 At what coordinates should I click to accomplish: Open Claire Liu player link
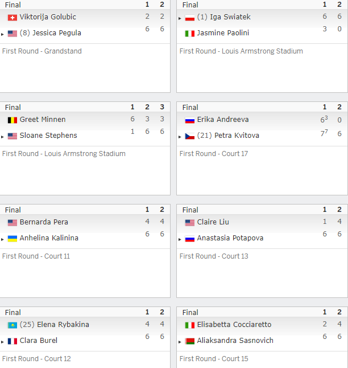[x=213, y=222]
